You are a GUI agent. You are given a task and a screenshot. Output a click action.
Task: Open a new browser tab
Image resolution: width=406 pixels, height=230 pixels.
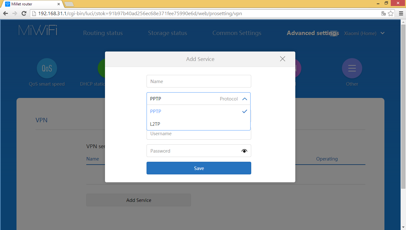69,4
